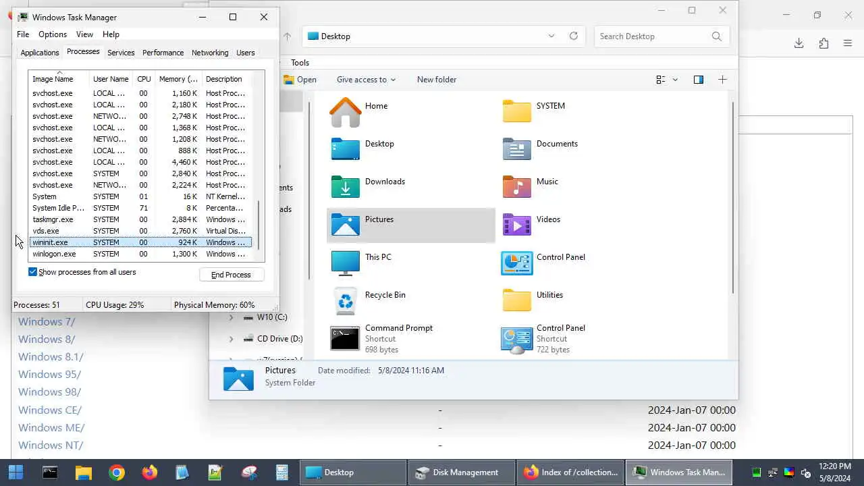
Task: Click the End Process button
Action: [232, 275]
